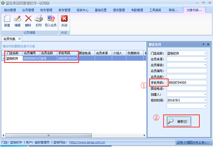Open the 会员等级 dropdown list
Viewport: 213px width, 147px height.
tap(205, 65)
